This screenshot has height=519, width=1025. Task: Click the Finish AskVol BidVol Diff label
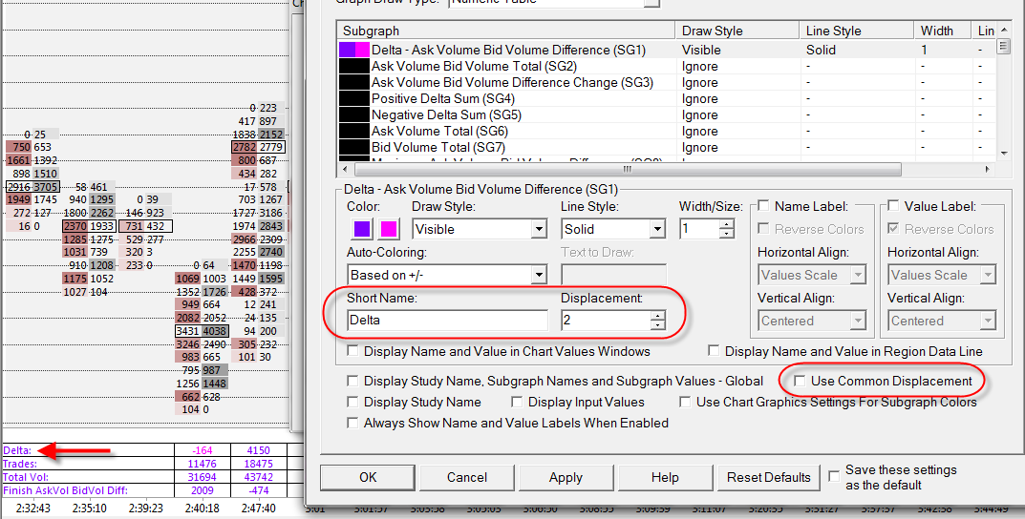click(65, 490)
